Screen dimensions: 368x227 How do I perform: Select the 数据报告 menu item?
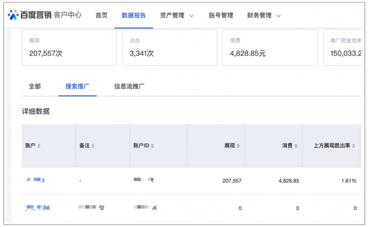133,16
